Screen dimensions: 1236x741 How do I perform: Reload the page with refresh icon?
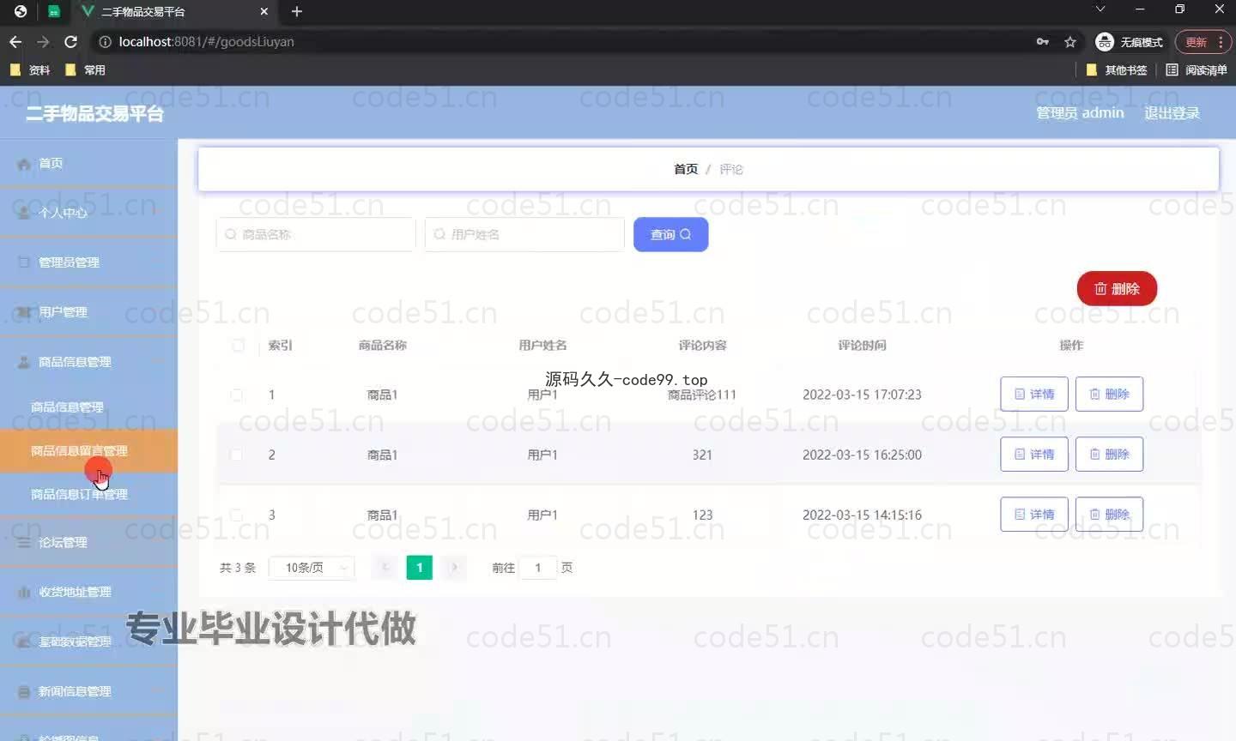coord(71,41)
